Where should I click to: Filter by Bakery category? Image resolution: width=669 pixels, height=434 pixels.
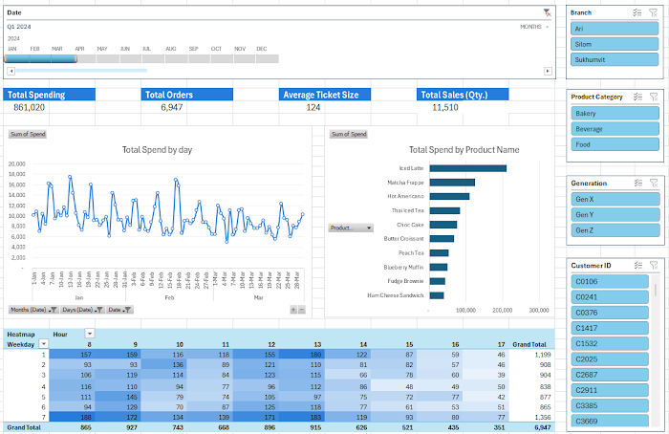point(615,113)
